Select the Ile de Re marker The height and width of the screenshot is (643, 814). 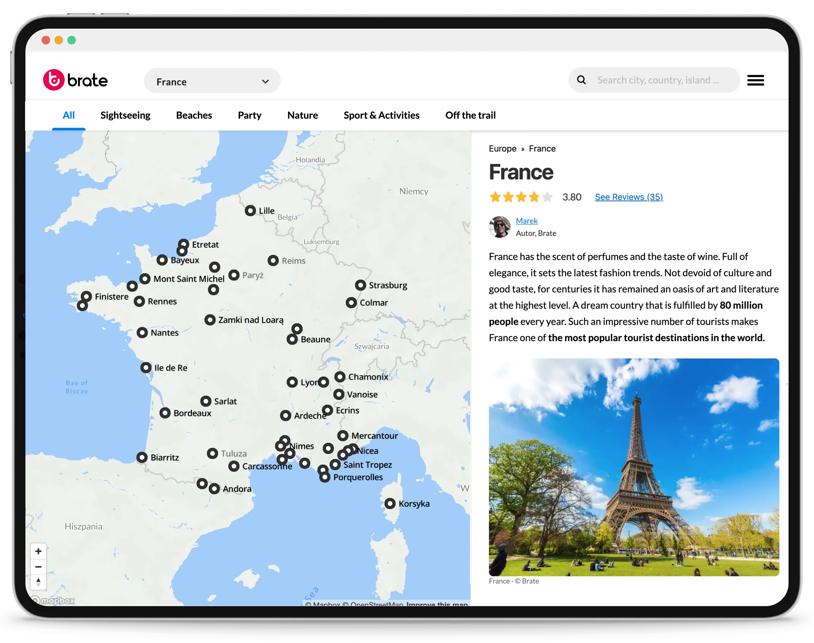click(146, 367)
